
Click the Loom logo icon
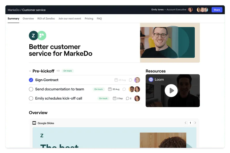(151, 79)
